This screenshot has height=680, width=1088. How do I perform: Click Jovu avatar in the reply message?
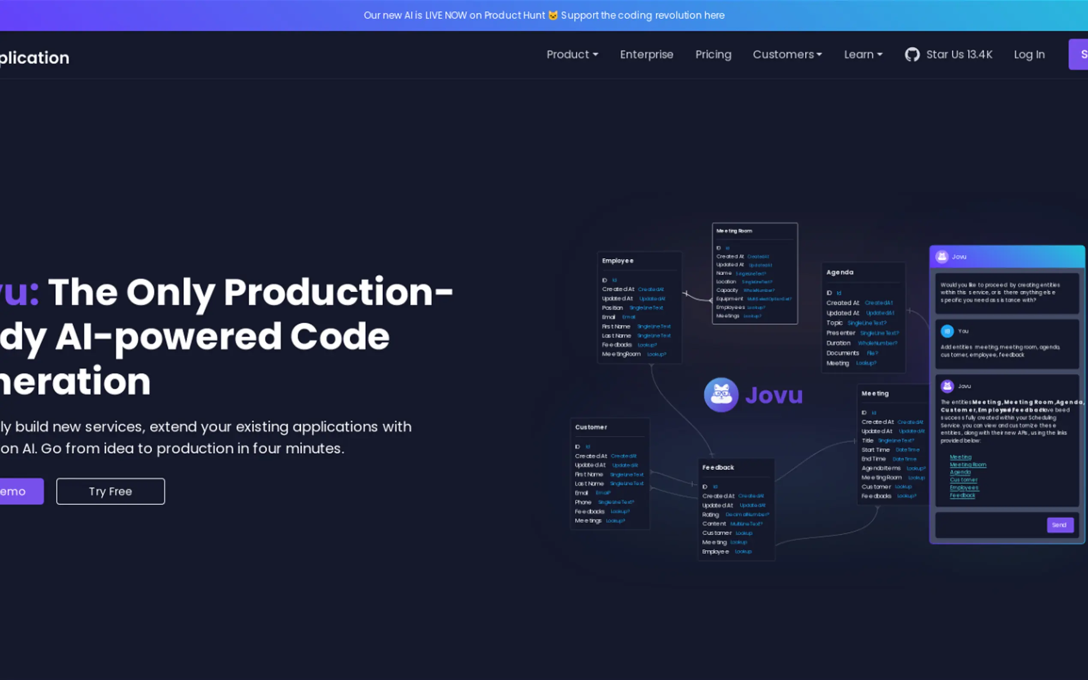947,386
